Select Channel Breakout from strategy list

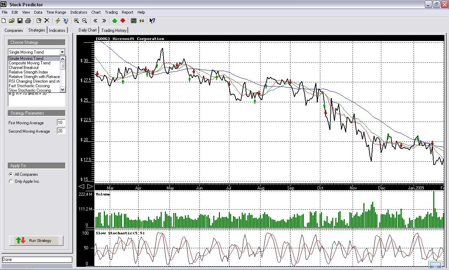(24, 67)
